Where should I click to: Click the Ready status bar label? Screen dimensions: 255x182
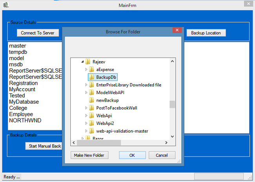click(12, 177)
